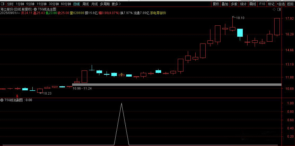This screenshot has height=146, width=295.
Task: Click the 流通7.89亿 float value
Action: tap(141, 13)
